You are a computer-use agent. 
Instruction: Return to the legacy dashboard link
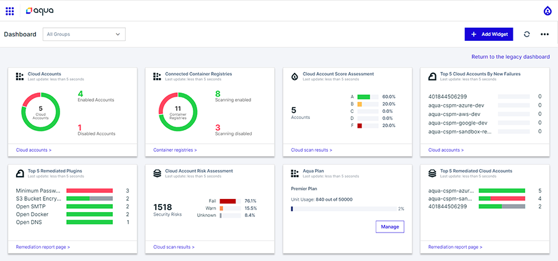point(511,56)
